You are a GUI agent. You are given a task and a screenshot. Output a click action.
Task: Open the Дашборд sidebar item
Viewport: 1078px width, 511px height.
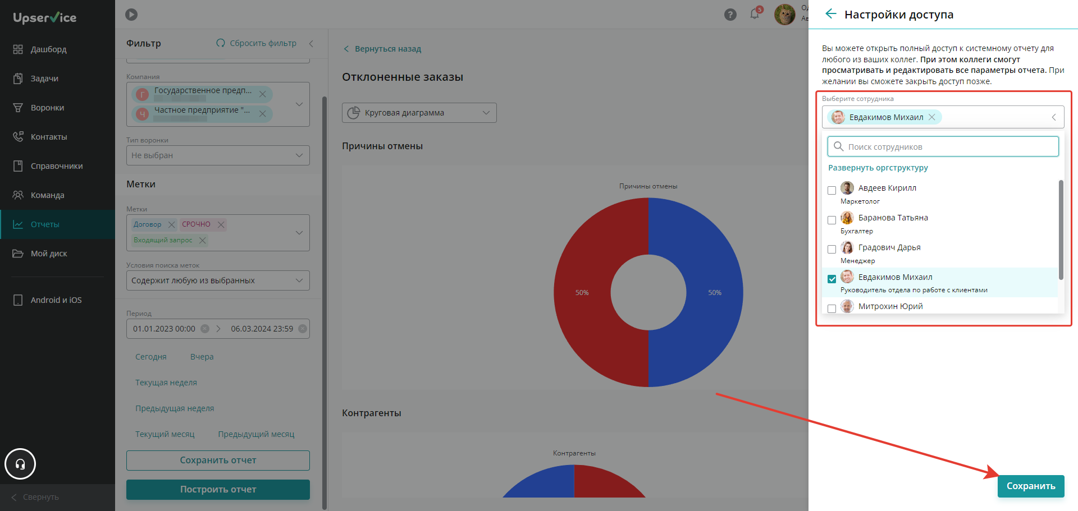[57, 49]
